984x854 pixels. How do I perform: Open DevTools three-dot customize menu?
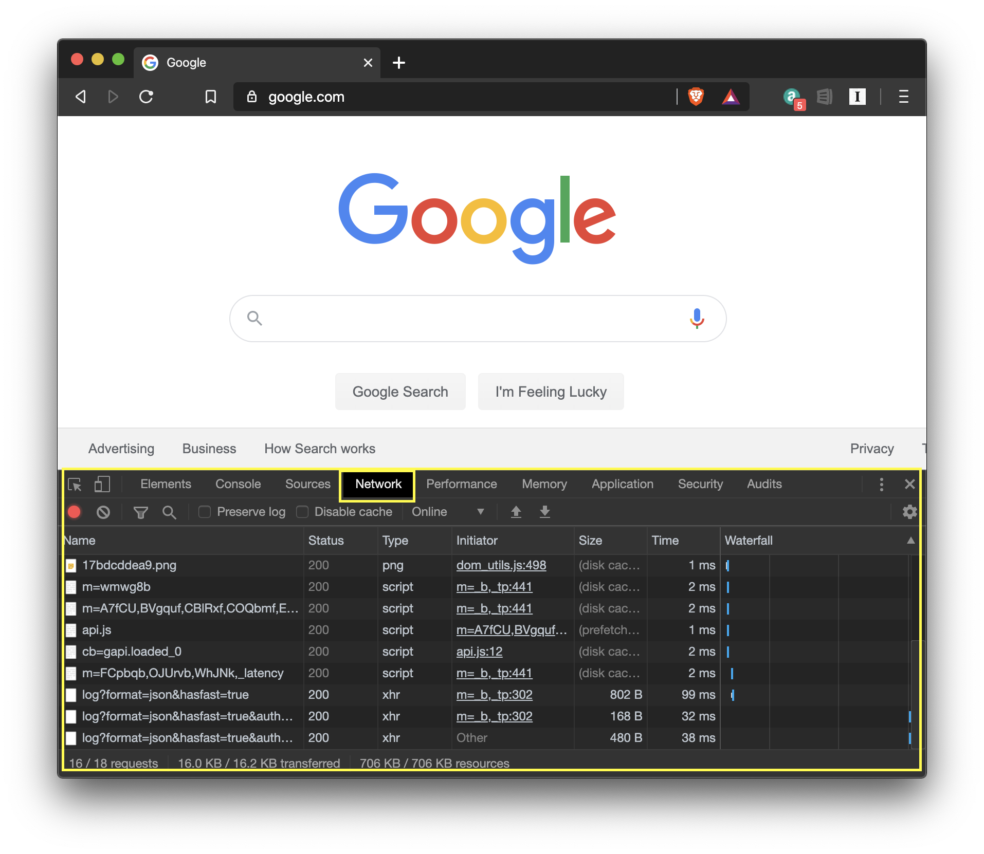point(881,484)
